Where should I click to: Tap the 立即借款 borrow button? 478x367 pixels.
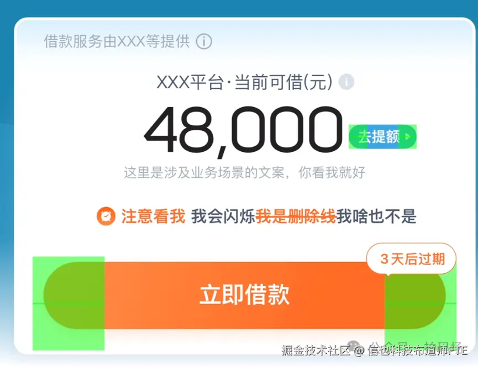coord(244,295)
